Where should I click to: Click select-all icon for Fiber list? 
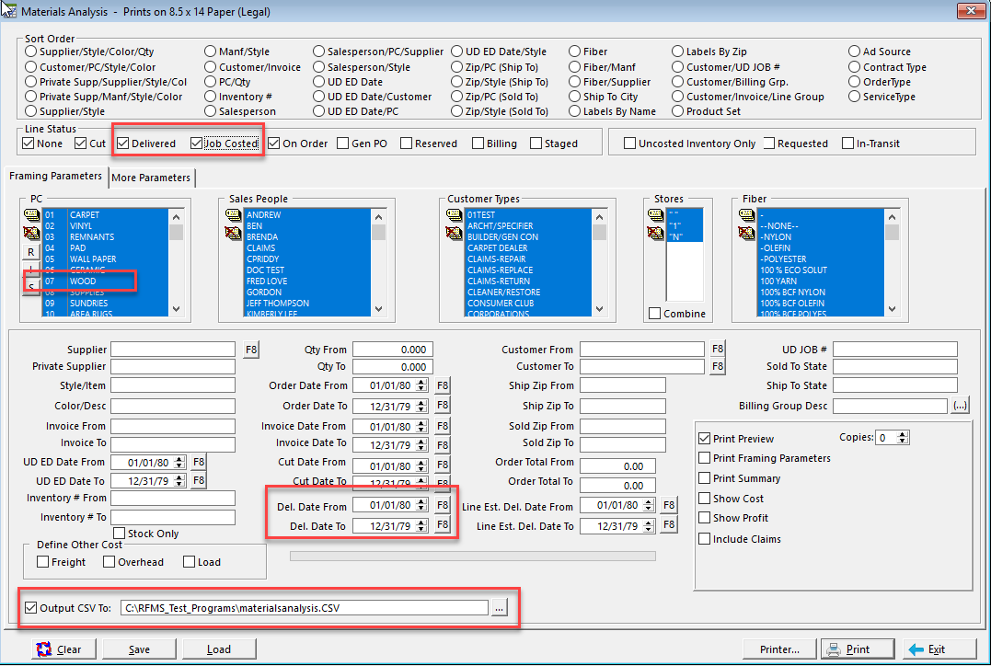(746, 215)
